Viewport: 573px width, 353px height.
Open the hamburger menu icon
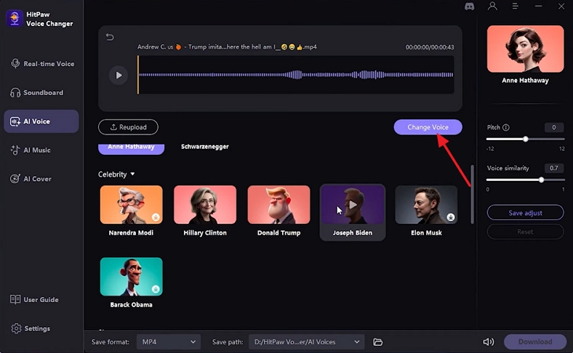coord(516,7)
